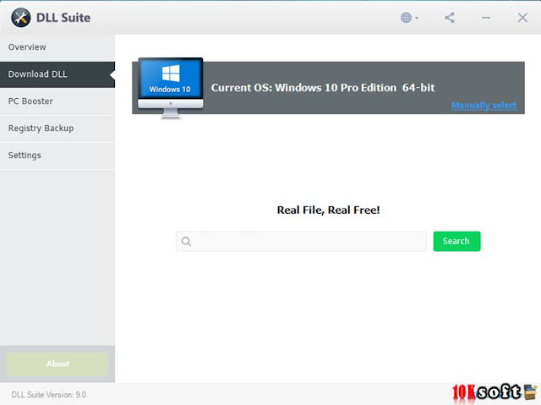Viewport: 541px width, 405px height.
Task: Click the 'DLL Suite Version: 9.0' status text
Action: point(49,395)
